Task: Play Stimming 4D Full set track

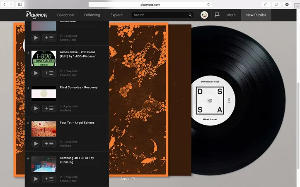Action: point(36,179)
